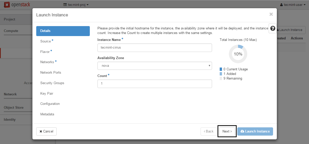This screenshot has height=144, width=309.
Task: Click the Next button
Action: 227,131
